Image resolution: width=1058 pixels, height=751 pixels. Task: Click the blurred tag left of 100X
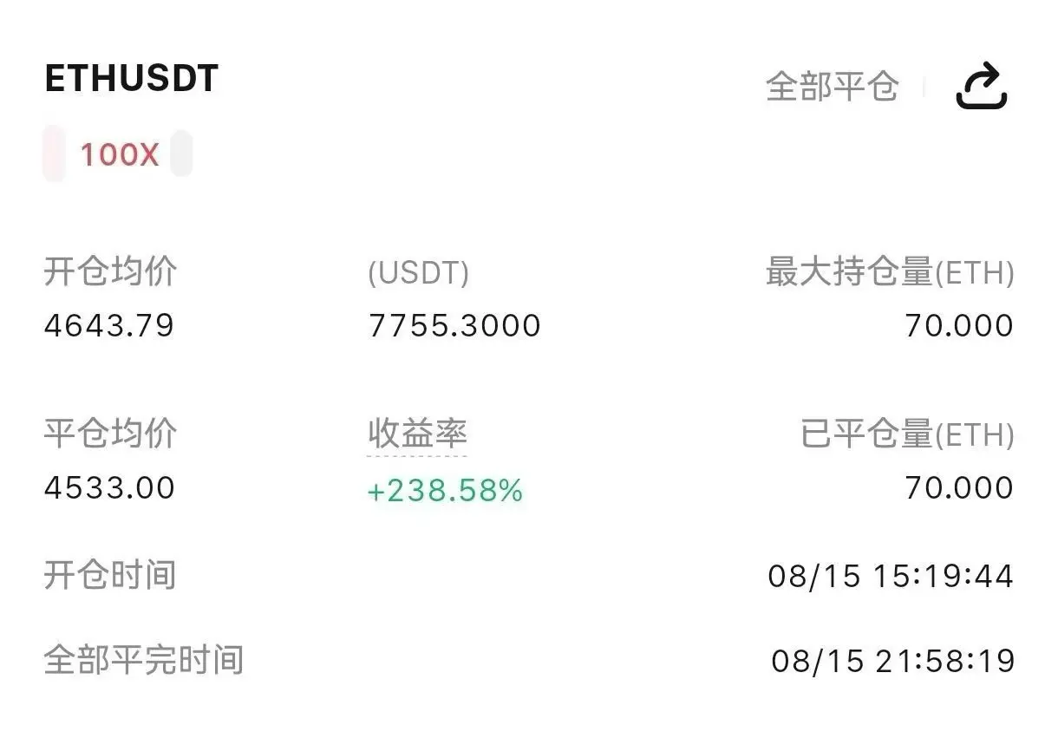click(55, 153)
